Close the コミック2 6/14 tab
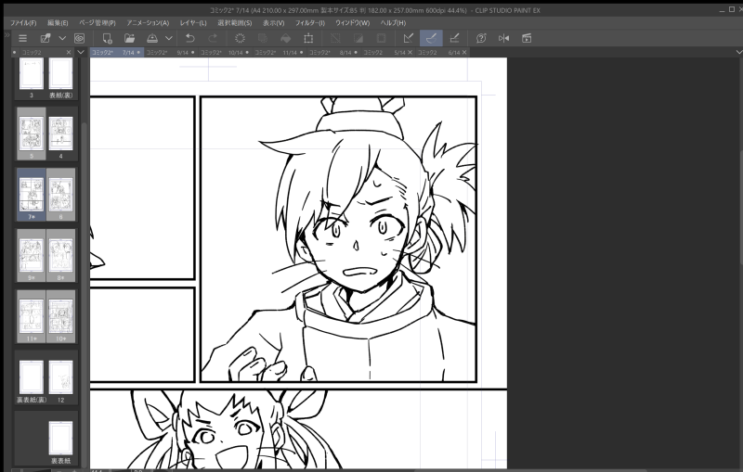Screen dimensions: 743x472 pyautogui.click(x=464, y=53)
